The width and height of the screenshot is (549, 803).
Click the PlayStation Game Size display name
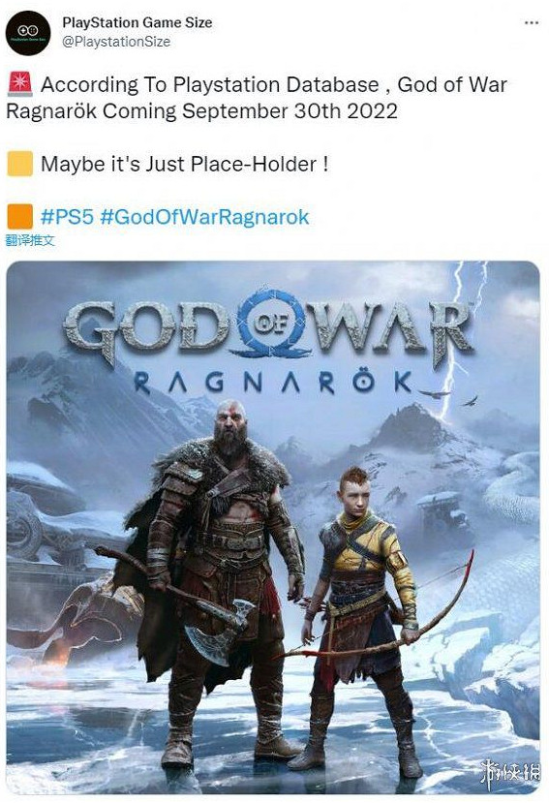[x=137, y=22]
